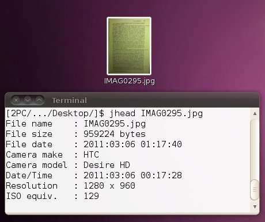The image size is (265, 222).
Task: Maximize the Terminal window
Action: 39,100
